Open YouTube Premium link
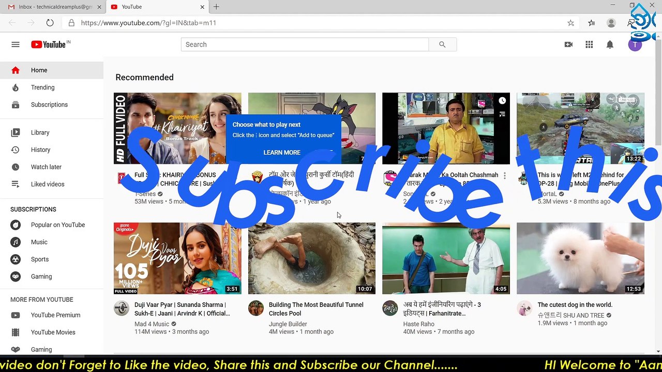The image size is (662, 372). [x=52, y=315]
